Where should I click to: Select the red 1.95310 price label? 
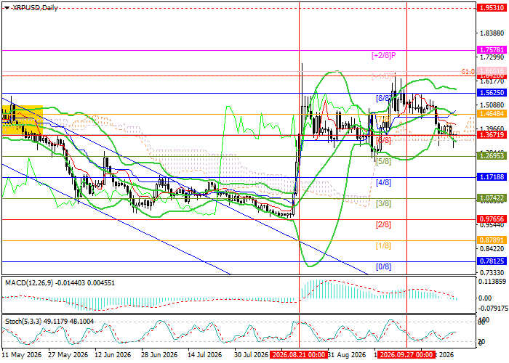(492, 8)
